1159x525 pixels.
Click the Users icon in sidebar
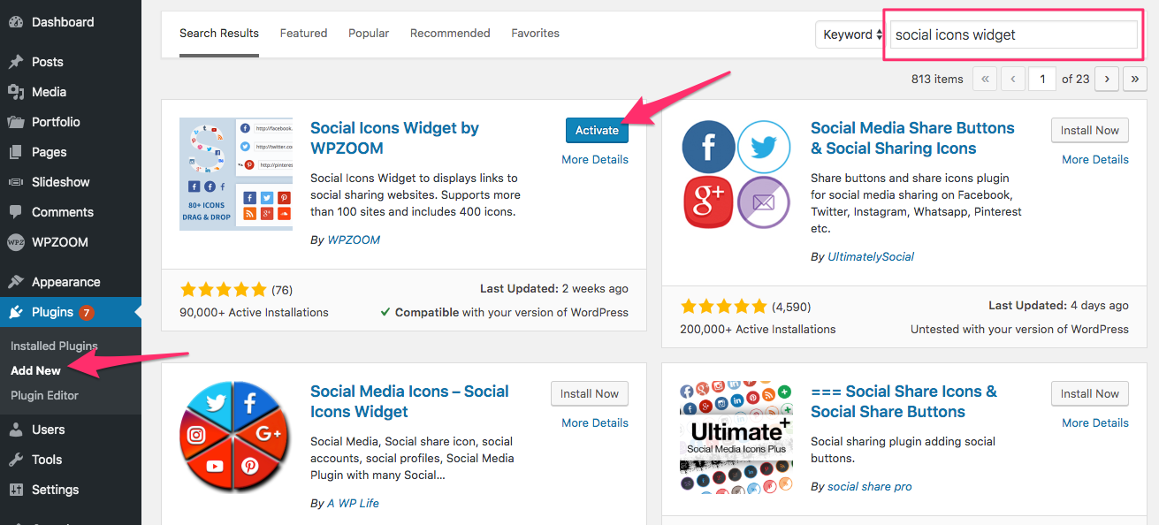(x=16, y=430)
